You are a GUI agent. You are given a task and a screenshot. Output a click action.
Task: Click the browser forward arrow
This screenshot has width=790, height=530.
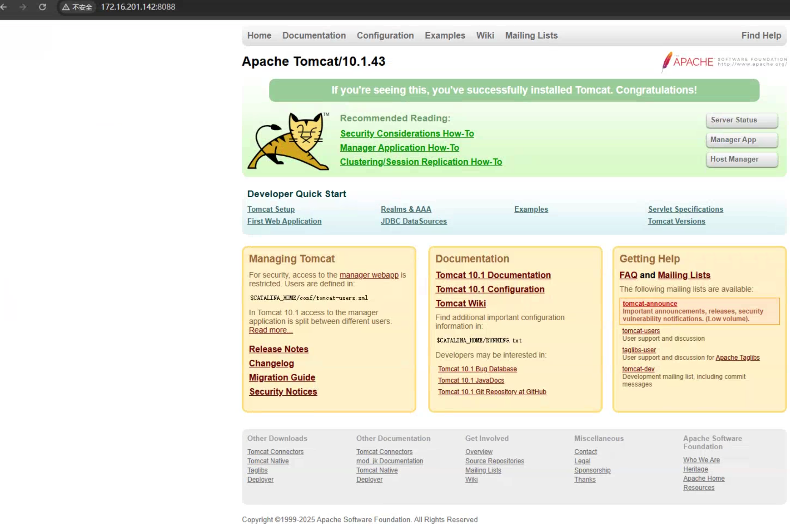point(23,7)
